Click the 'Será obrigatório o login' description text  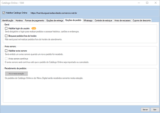[42, 31]
